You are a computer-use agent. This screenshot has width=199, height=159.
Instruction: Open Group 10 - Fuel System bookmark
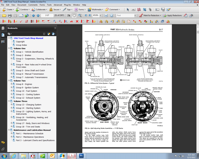click(x=27, y=91)
